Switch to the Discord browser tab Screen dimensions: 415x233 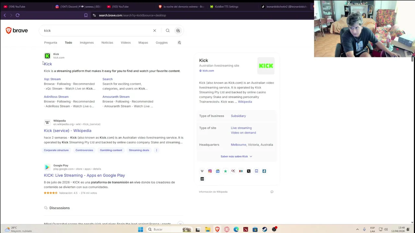coord(78,6)
